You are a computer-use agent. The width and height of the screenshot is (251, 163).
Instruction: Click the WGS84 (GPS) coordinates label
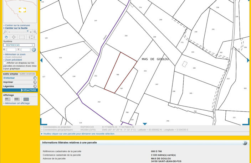point(88,130)
